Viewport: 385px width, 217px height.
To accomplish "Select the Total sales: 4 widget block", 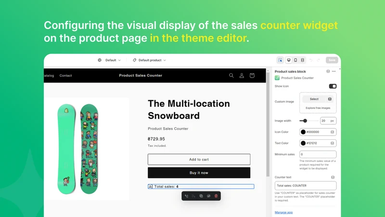I will coord(201,187).
